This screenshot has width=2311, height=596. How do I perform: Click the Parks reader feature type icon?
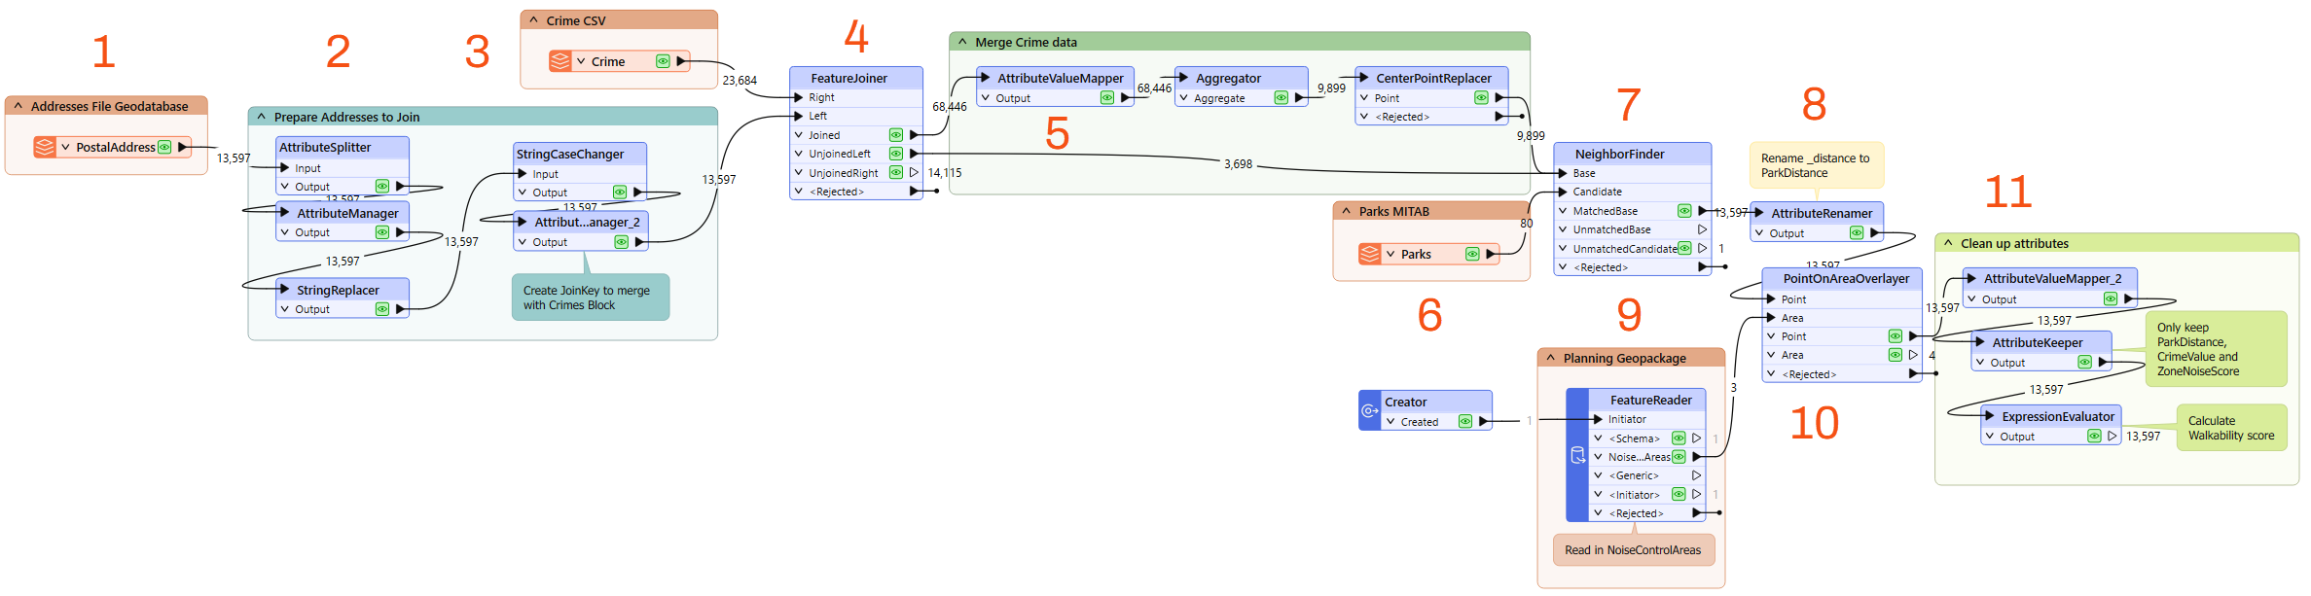(1370, 254)
